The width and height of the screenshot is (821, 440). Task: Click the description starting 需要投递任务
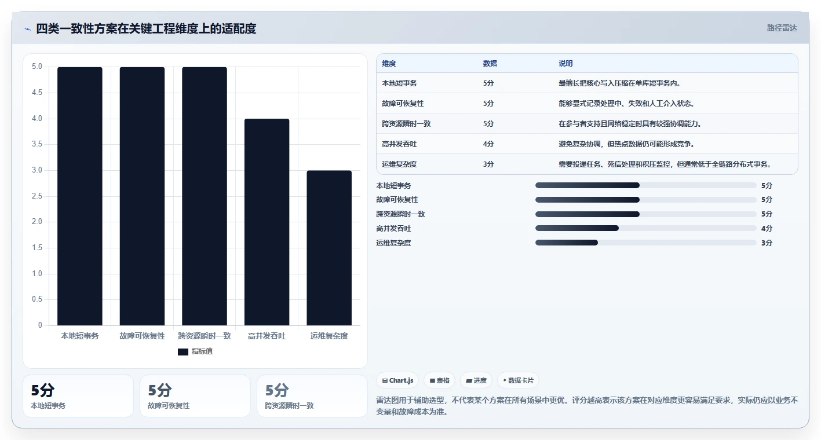tap(666, 164)
